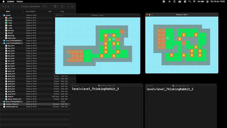Select window_Start.txt in the file list
This screenshot has height=128, width=227.
point(12,106)
